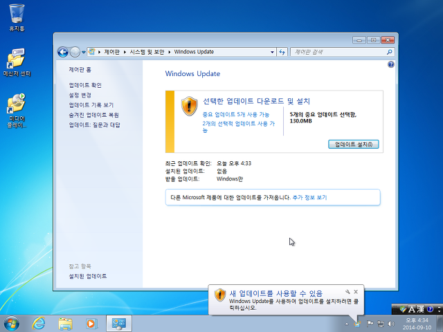Open Windows Explorer from taskbar
The image size is (443, 332).
click(x=65, y=324)
